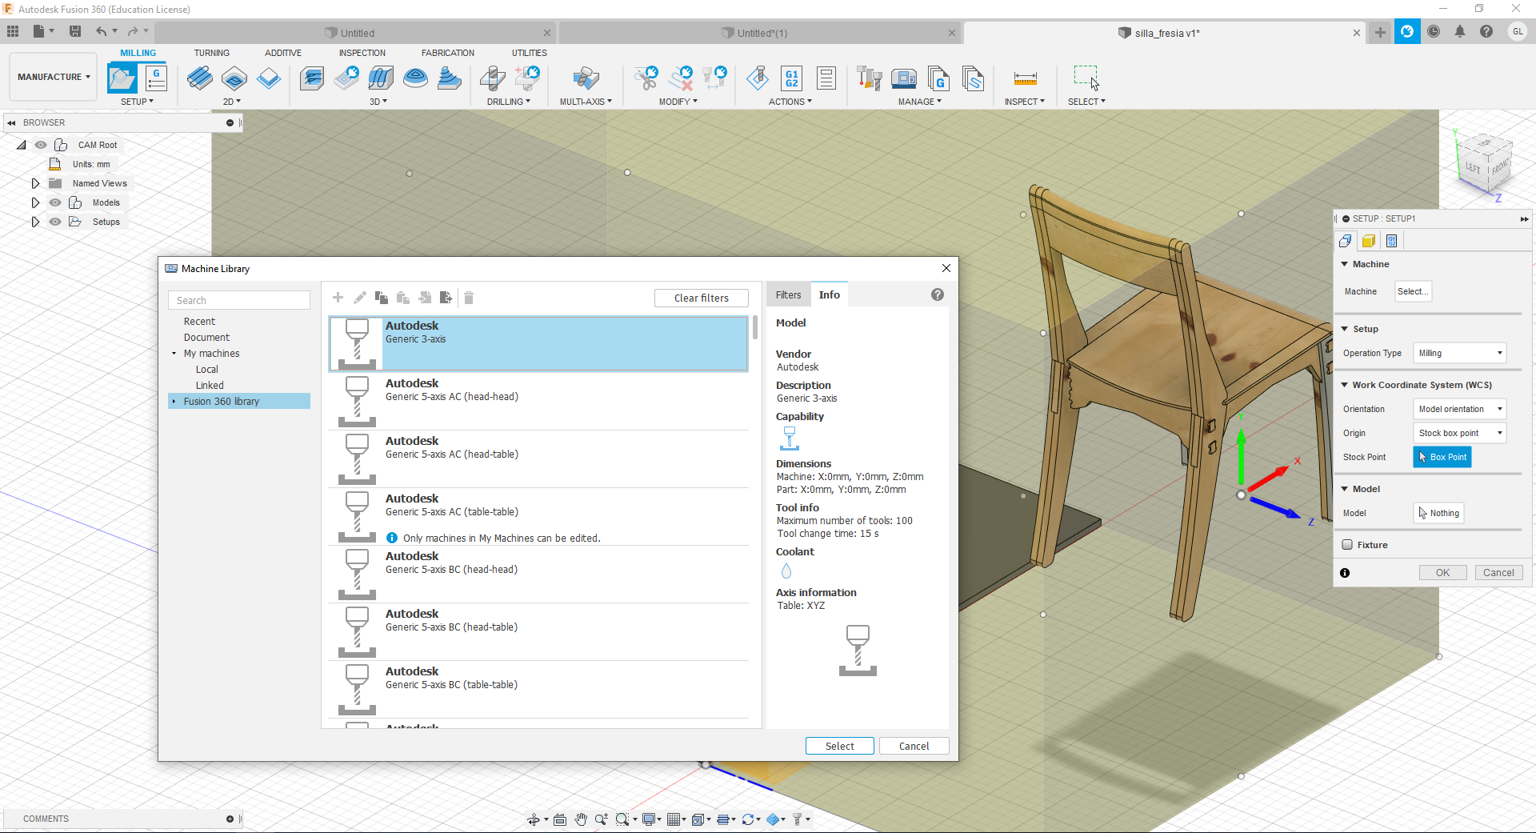Switch to the UTILITIES ribbon tab
This screenshot has height=833, width=1536.
point(530,53)
